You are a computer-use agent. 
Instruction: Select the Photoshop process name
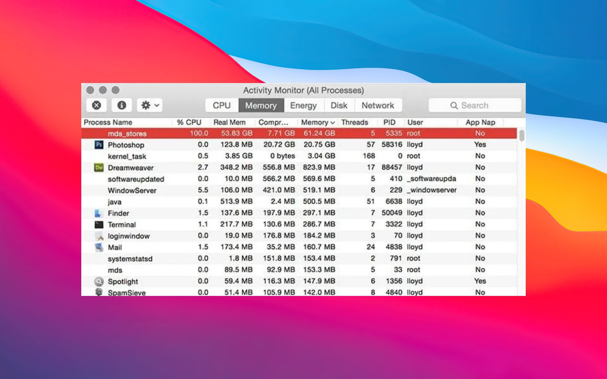(x=126, y=145)
